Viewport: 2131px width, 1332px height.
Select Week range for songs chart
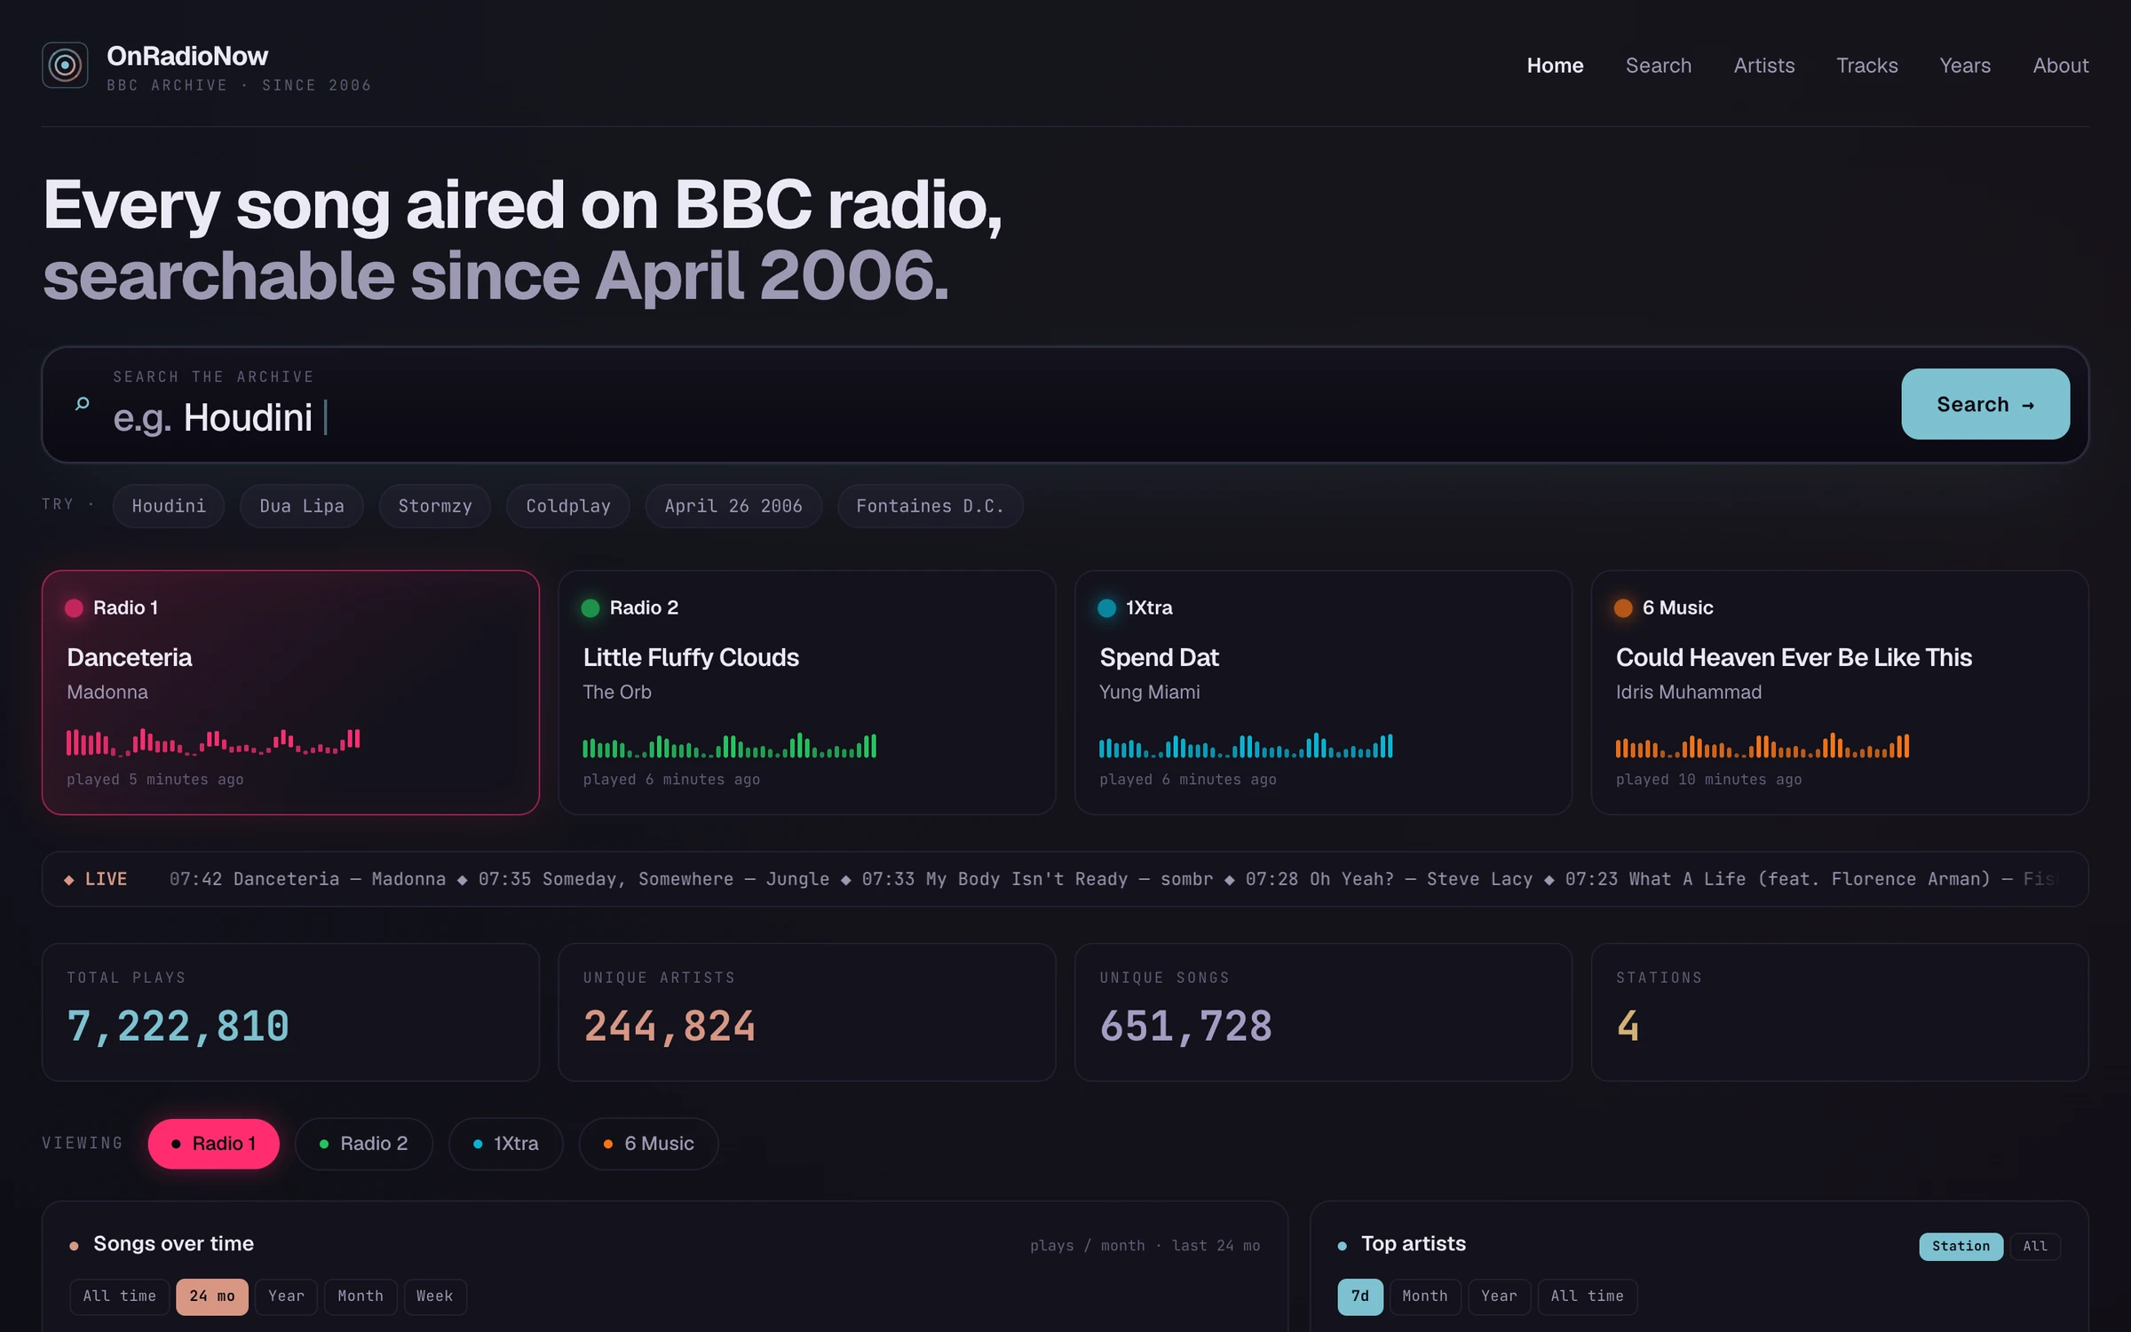click(x=435, y=1296)
